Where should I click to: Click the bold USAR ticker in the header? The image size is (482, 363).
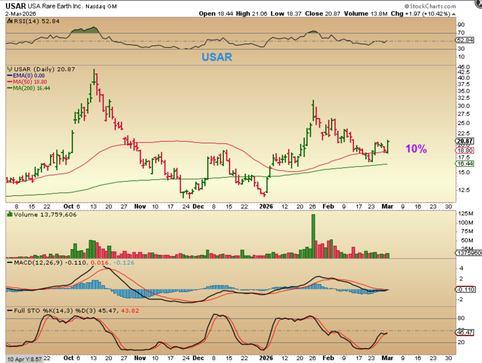(x=16, y=6)
